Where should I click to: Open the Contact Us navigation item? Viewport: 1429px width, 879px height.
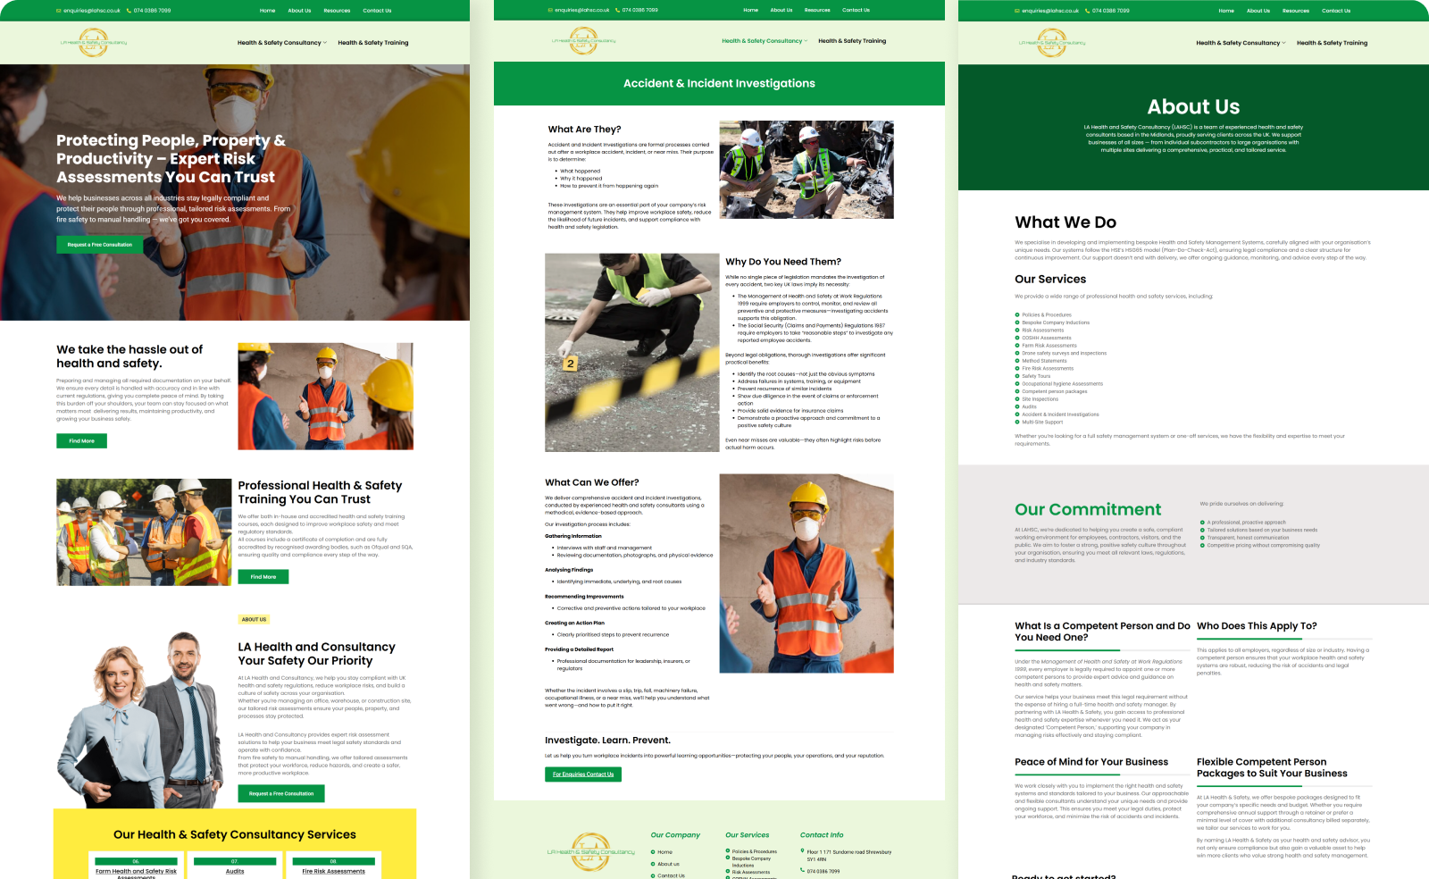tap(378, 10)
